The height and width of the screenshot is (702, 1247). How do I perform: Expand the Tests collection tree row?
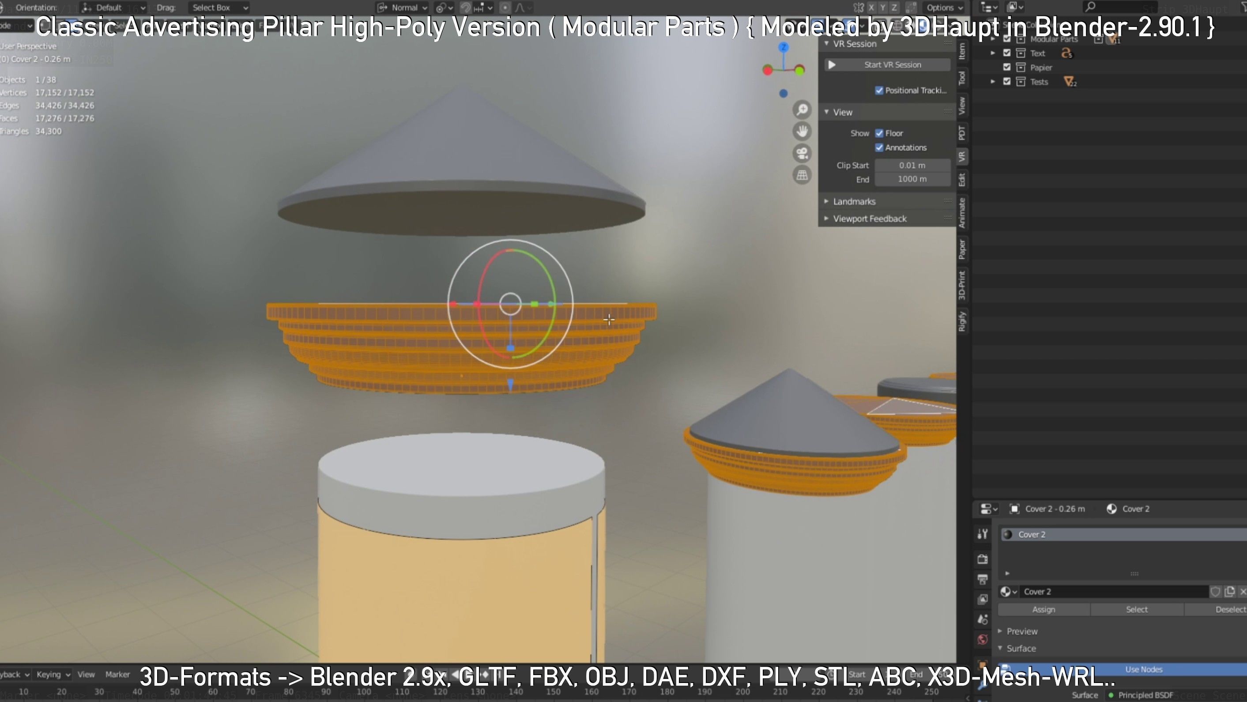[x=992, y=82]
